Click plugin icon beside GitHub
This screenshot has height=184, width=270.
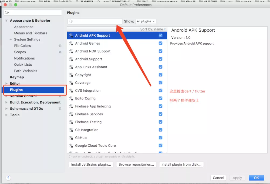71,138
